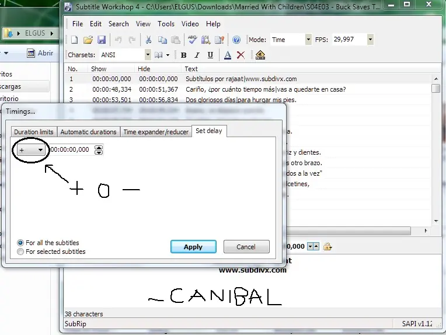The image size is (446, 335).
Task: Open the FPS 29,997 dropdown
Action: [x=370, y=40]
